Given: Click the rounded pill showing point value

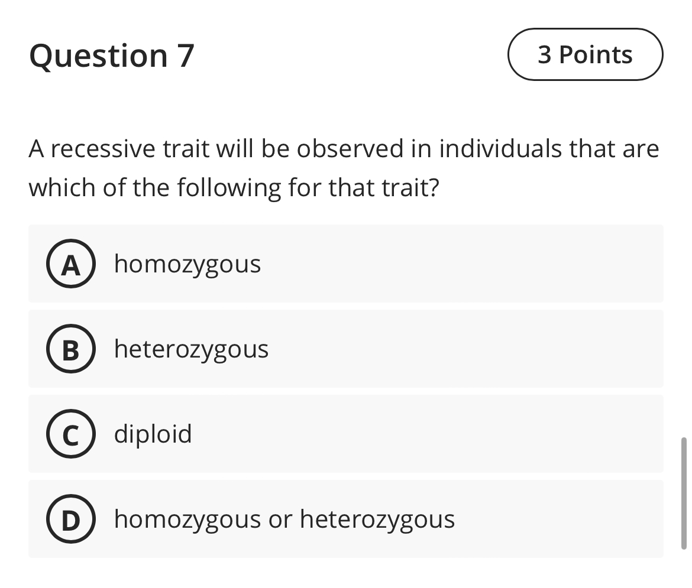Looking at the screenshot, I should [584, 54].
